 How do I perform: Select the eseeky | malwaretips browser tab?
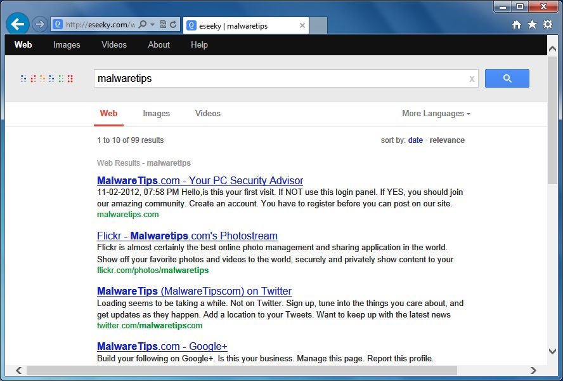pyautogui.click(x=245, y=26)
